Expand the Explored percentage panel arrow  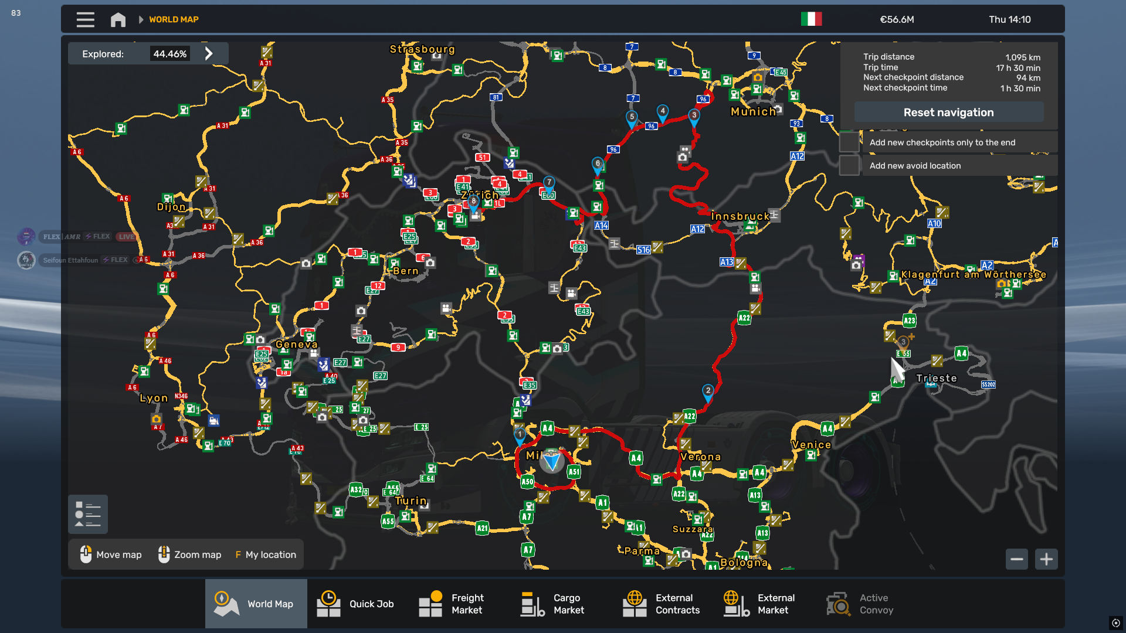pos(209,53)
